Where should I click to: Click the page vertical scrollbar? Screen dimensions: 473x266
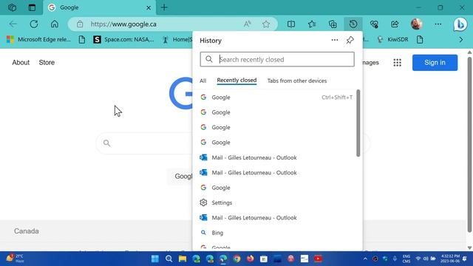[469, 145]
